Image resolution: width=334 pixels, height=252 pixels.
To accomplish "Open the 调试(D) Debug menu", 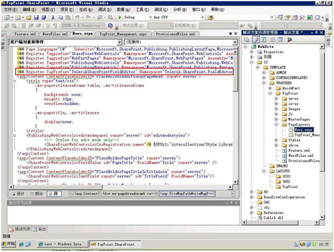I will pyautogui.click(x=104, y=10).
